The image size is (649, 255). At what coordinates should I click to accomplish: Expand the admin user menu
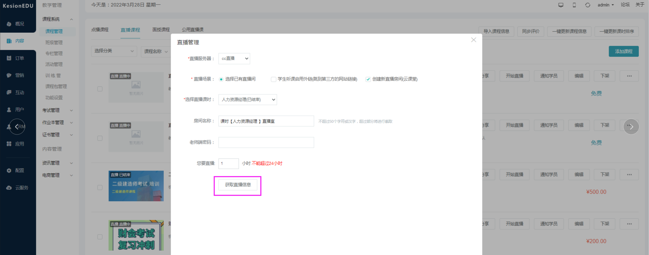point(605,5)
